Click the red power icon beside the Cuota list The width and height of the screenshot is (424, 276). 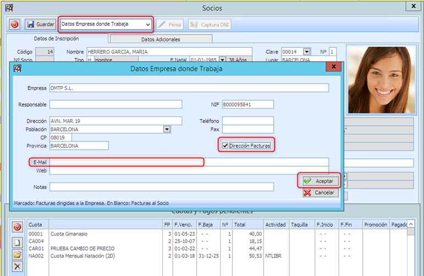click(17, 227)
